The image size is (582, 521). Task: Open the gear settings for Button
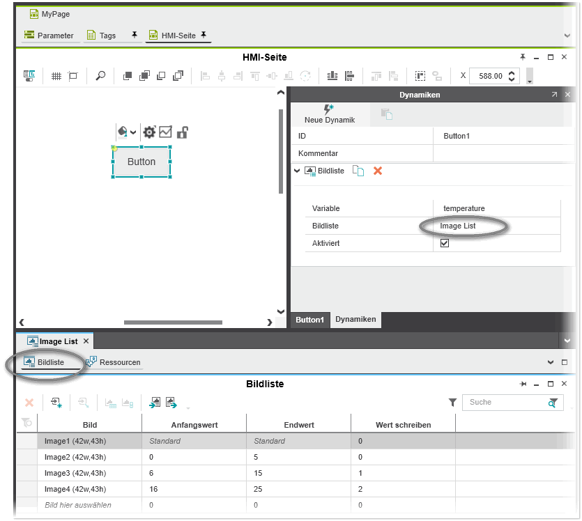coord(149,132)
